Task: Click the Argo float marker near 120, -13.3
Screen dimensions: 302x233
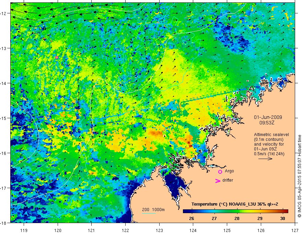Action: 57,57
